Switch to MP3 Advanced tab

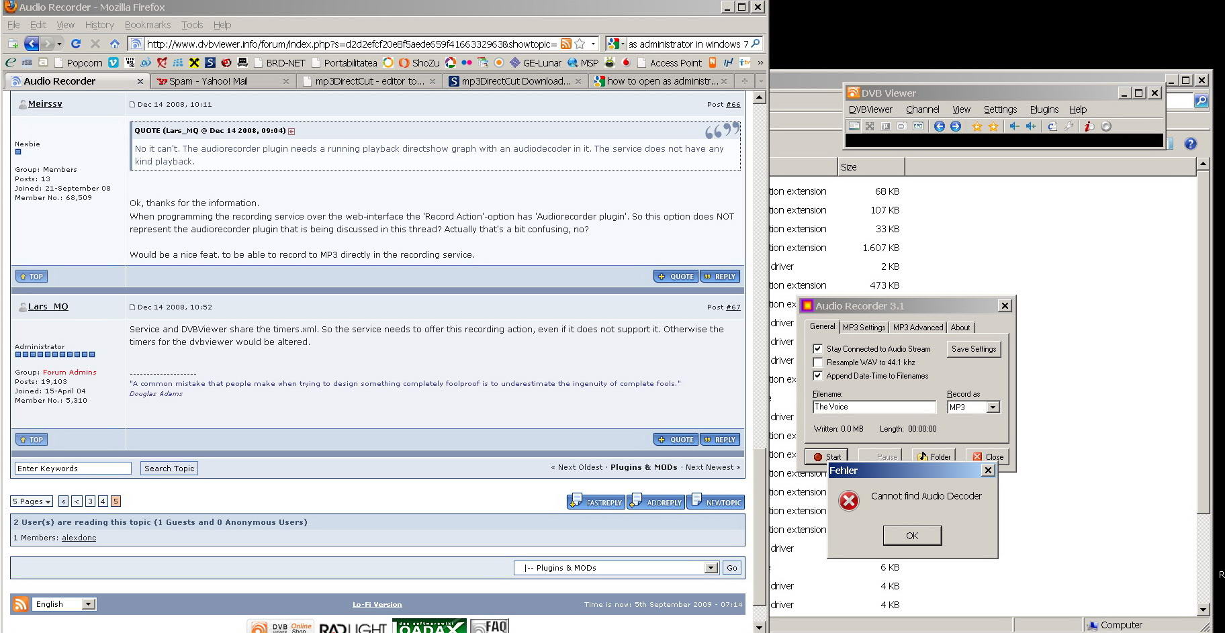click(918, 328)
